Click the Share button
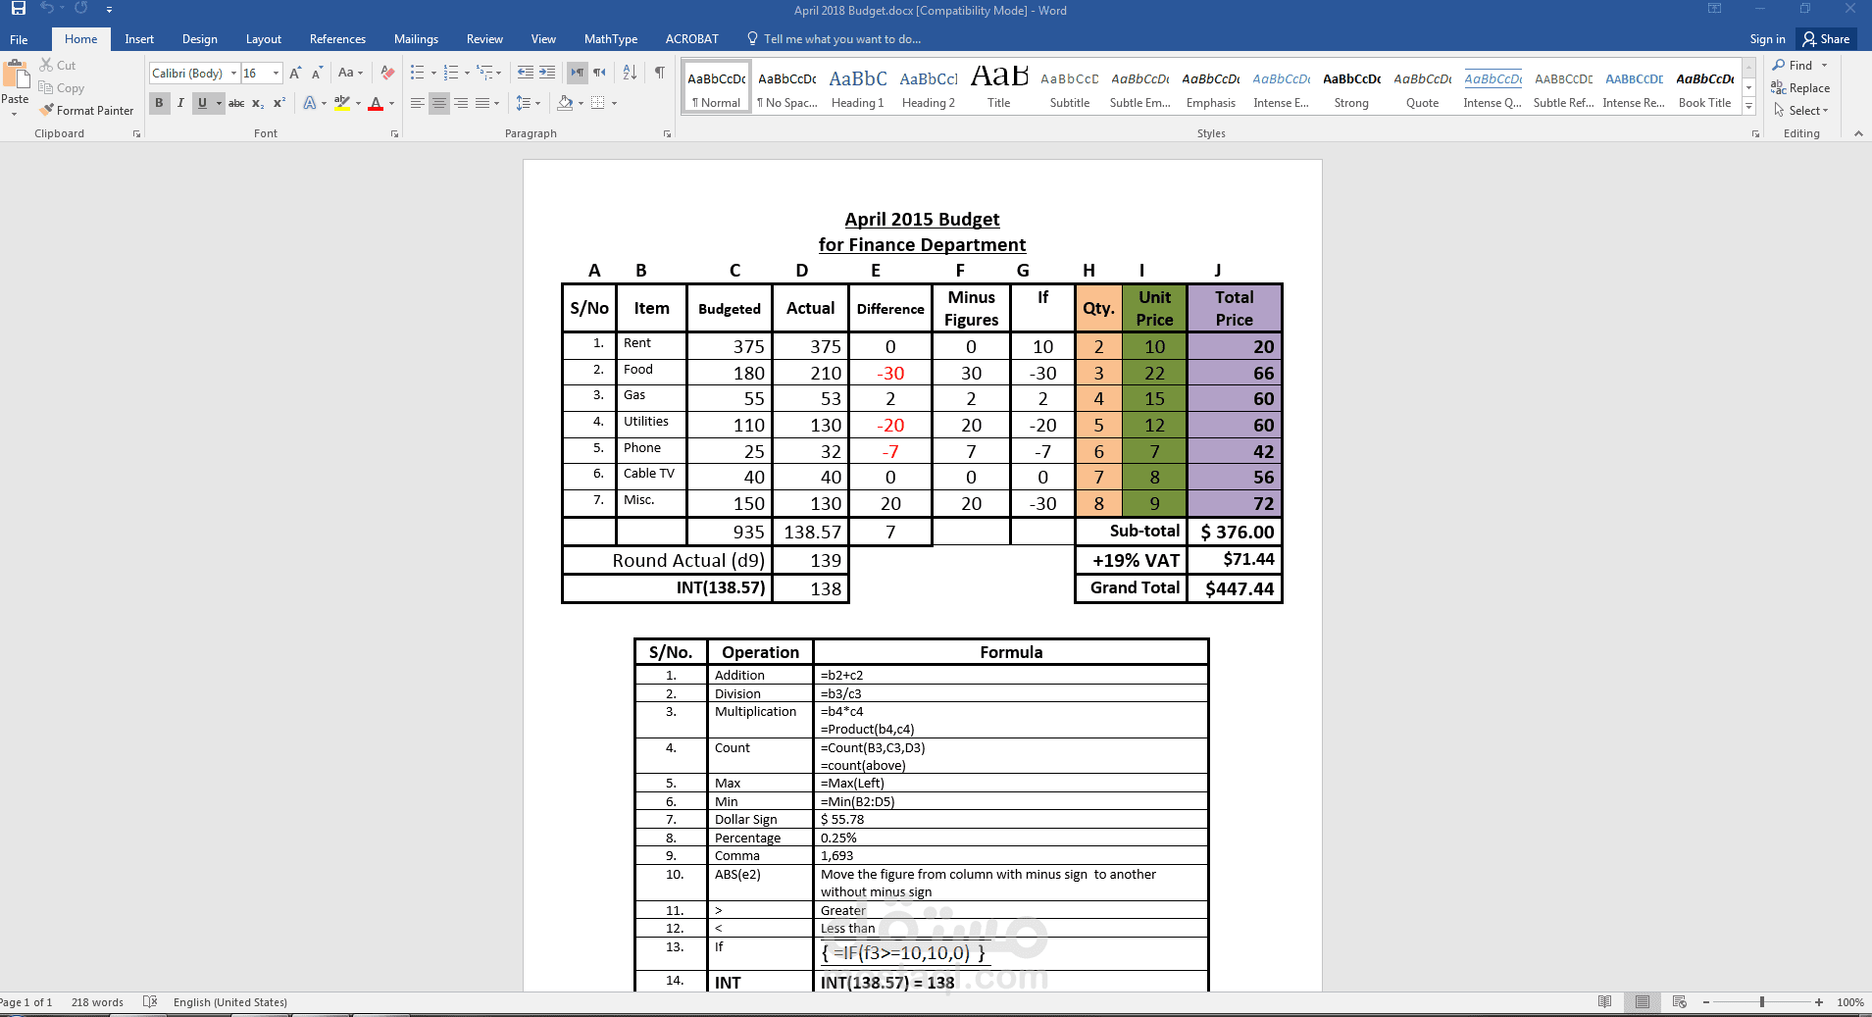 click(1827, 38)
